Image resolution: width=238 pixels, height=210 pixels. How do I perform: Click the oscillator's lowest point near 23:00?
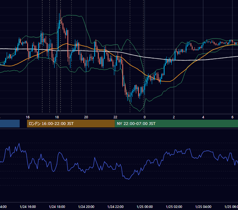click(129, 179)
